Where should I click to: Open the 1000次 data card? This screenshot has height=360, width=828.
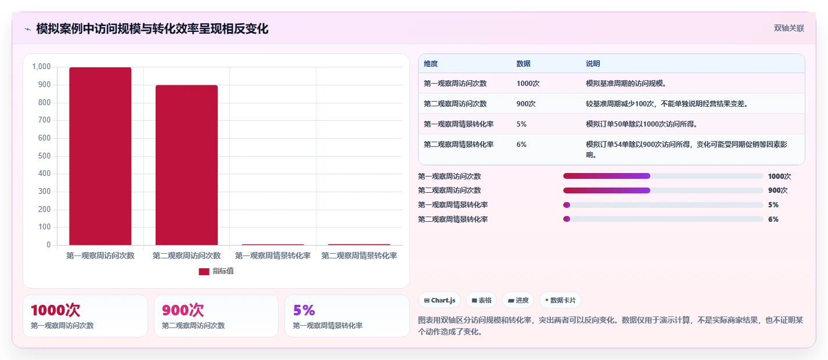pos(85,316)
